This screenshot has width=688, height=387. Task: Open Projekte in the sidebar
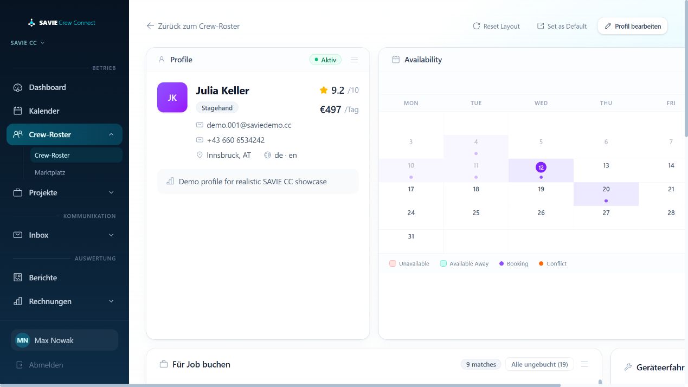point(65,192)
